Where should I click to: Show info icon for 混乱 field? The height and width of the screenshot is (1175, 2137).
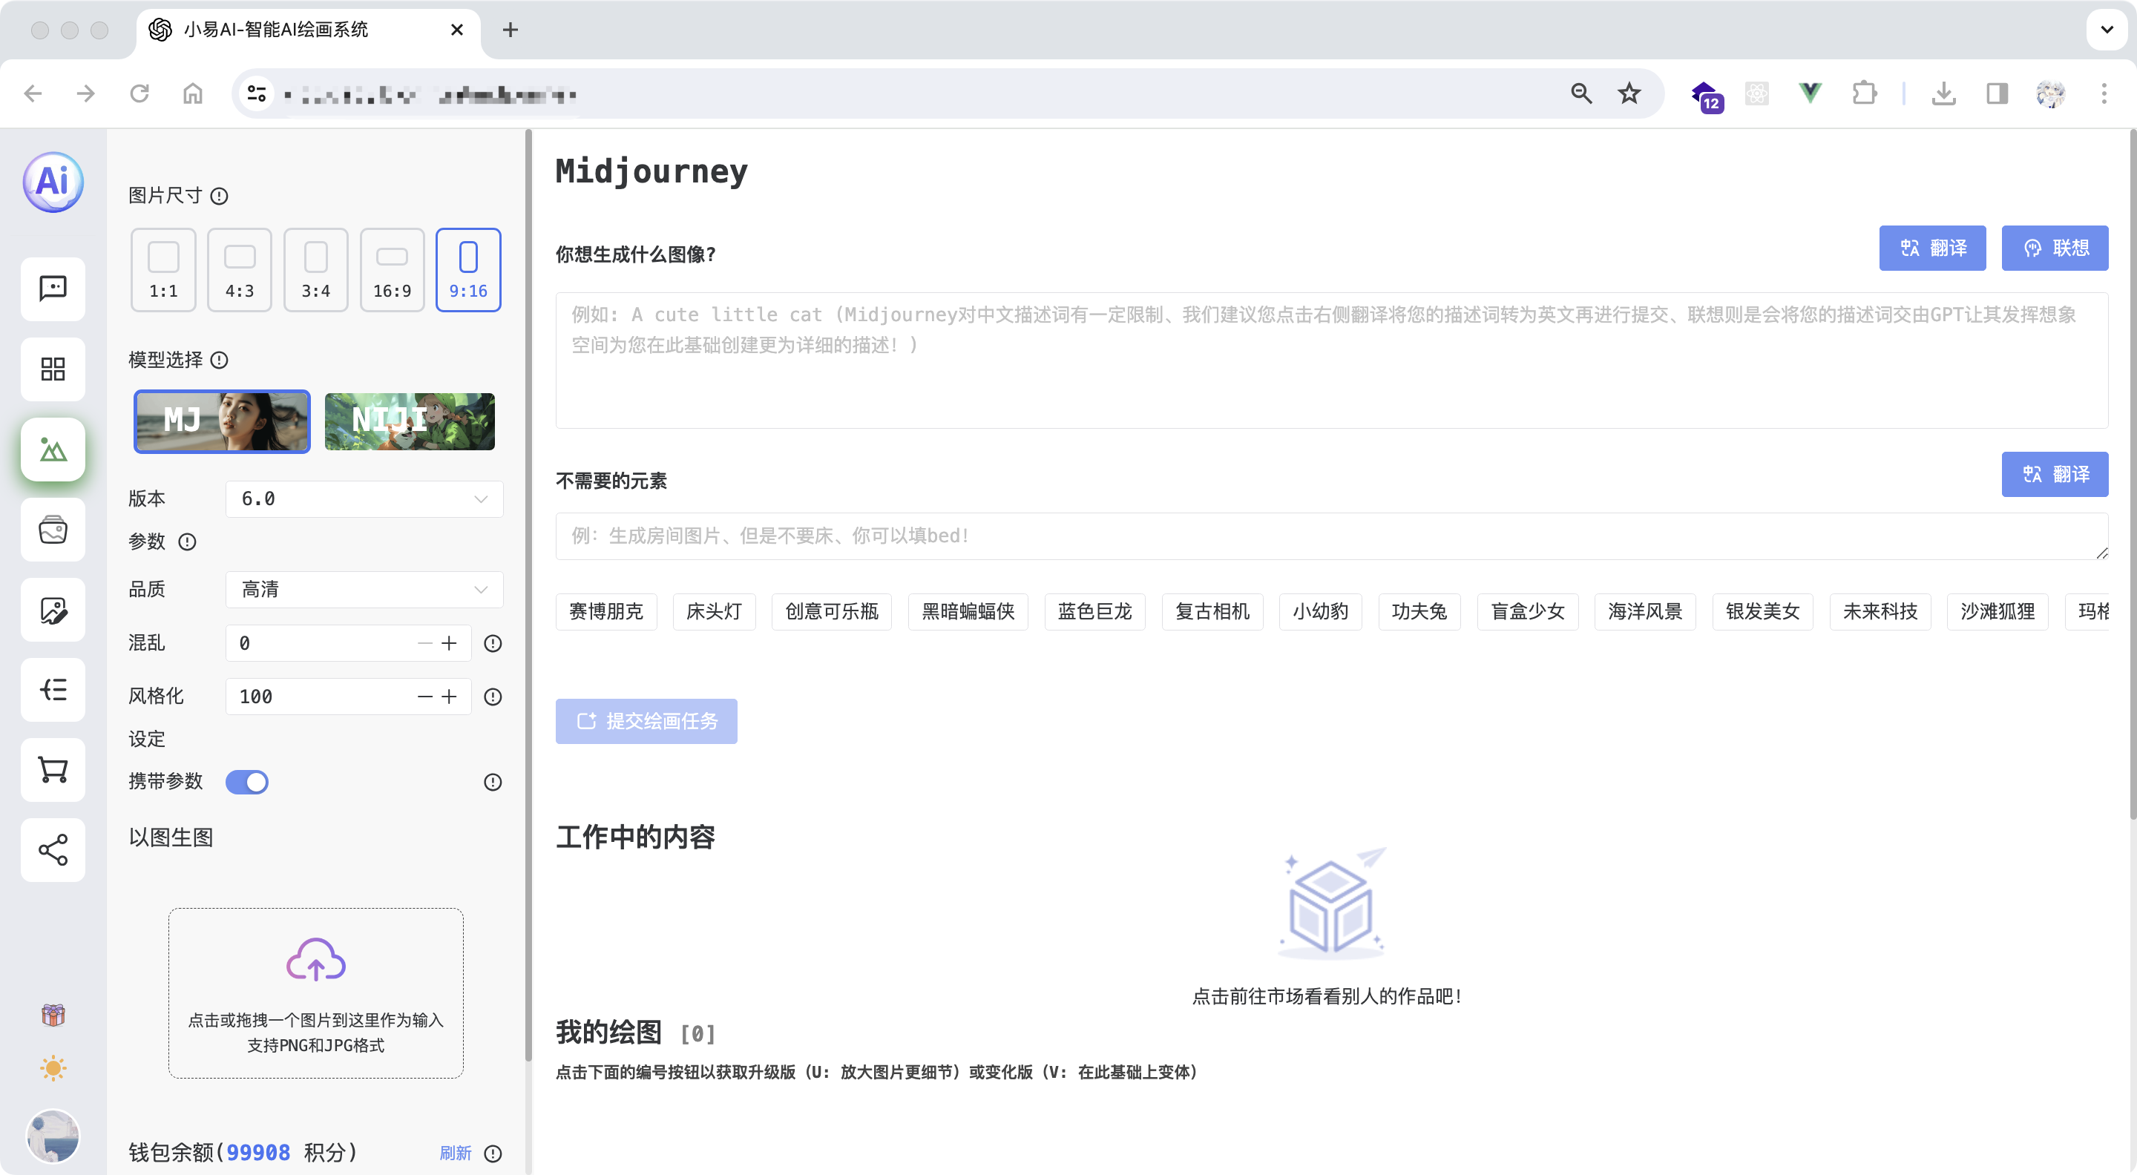(x=493, y=643)
